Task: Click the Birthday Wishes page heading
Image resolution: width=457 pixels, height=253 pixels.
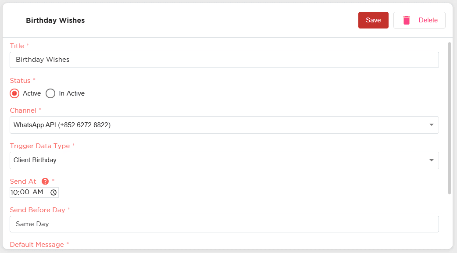Action: click(x=55, y=21)
